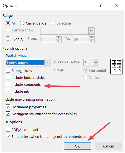Image resolution: width=125 pixels, height=153 pixels.
Task: Enable the Include comments checkbox
Action: pos(8,84)
